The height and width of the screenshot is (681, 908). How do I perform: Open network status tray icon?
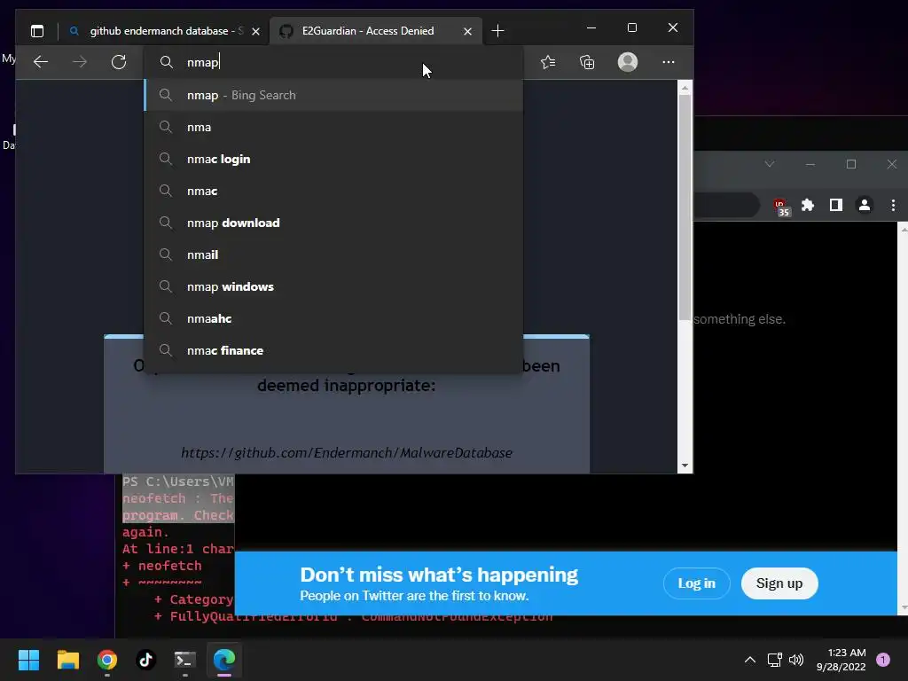(774, 660)
